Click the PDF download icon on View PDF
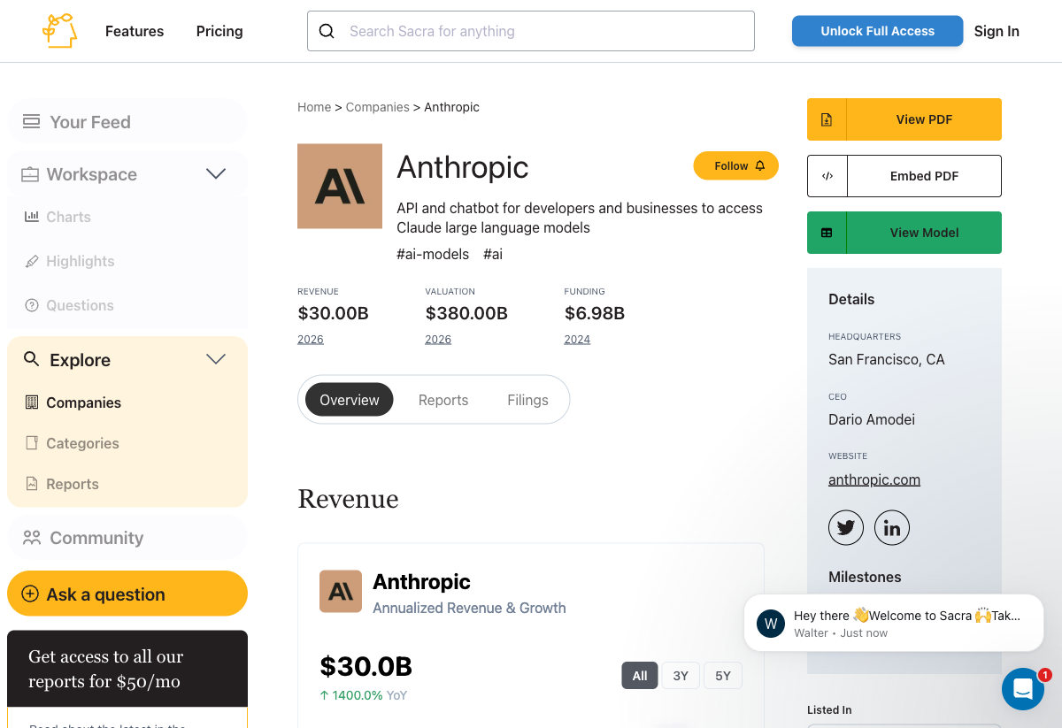Image resolution: width=1062 pixels, height=728 pixels. [826, 119]
